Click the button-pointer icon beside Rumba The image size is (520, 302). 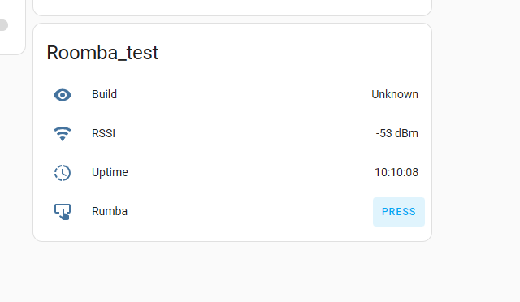coord(63,212)
